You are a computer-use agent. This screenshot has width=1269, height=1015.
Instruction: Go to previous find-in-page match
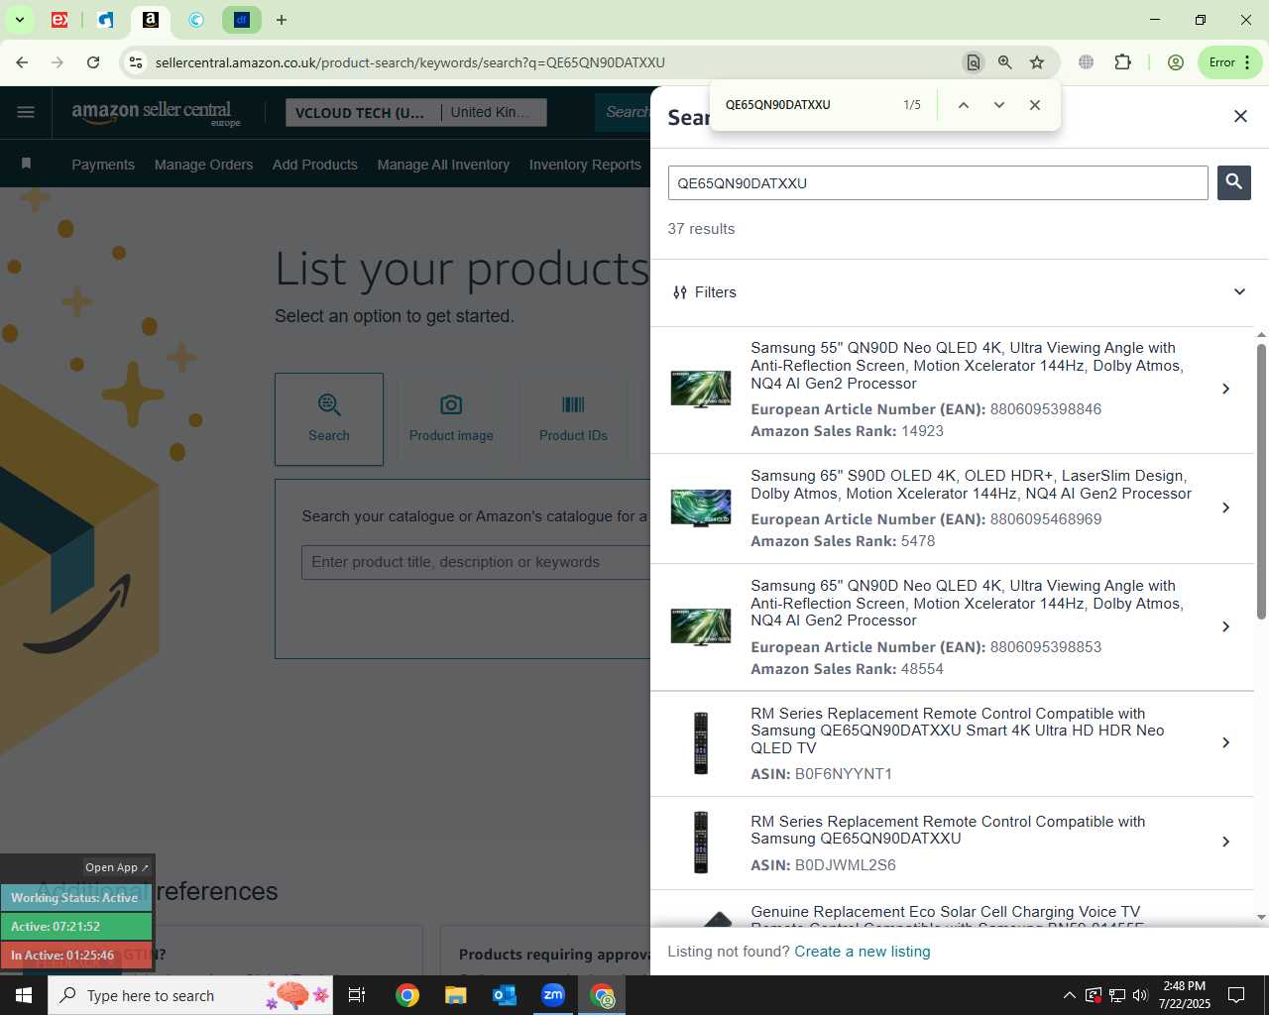tap(963, 105)
